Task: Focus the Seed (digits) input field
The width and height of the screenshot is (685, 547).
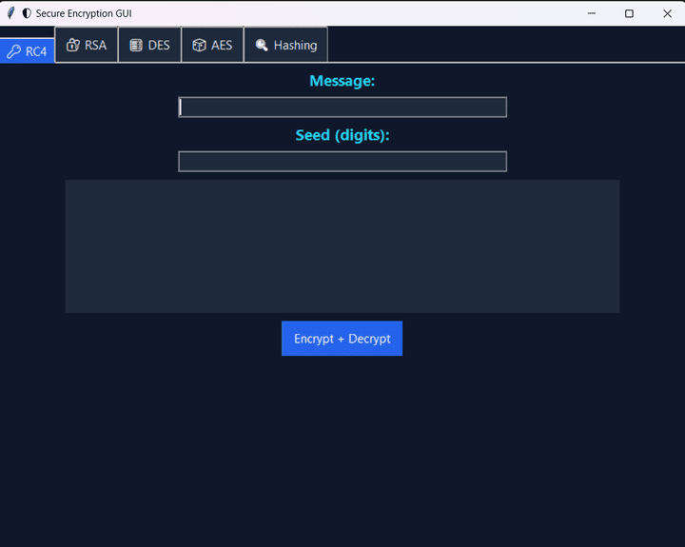Action: click(x=342, y=162)
